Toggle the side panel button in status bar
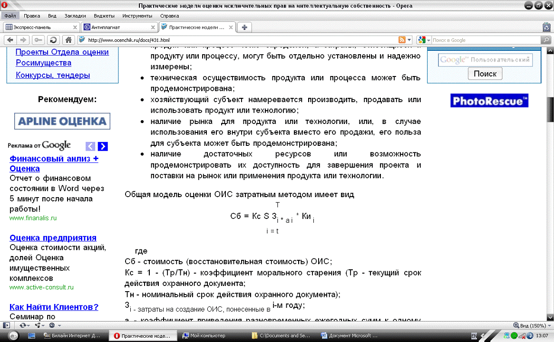Screen dimensions: 554x342 (x=7, y=325)
